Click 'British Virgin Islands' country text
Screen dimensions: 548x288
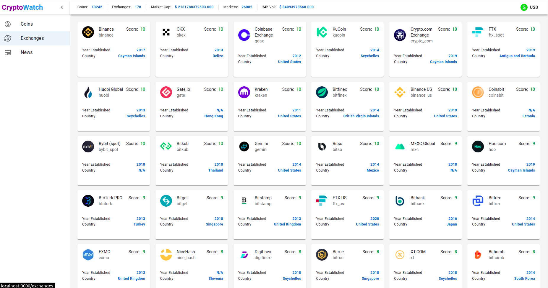361,116
